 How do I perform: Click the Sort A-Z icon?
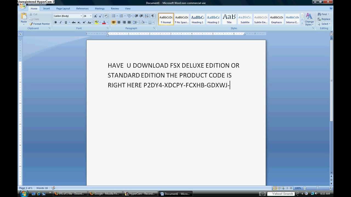[x=147, y=16]
